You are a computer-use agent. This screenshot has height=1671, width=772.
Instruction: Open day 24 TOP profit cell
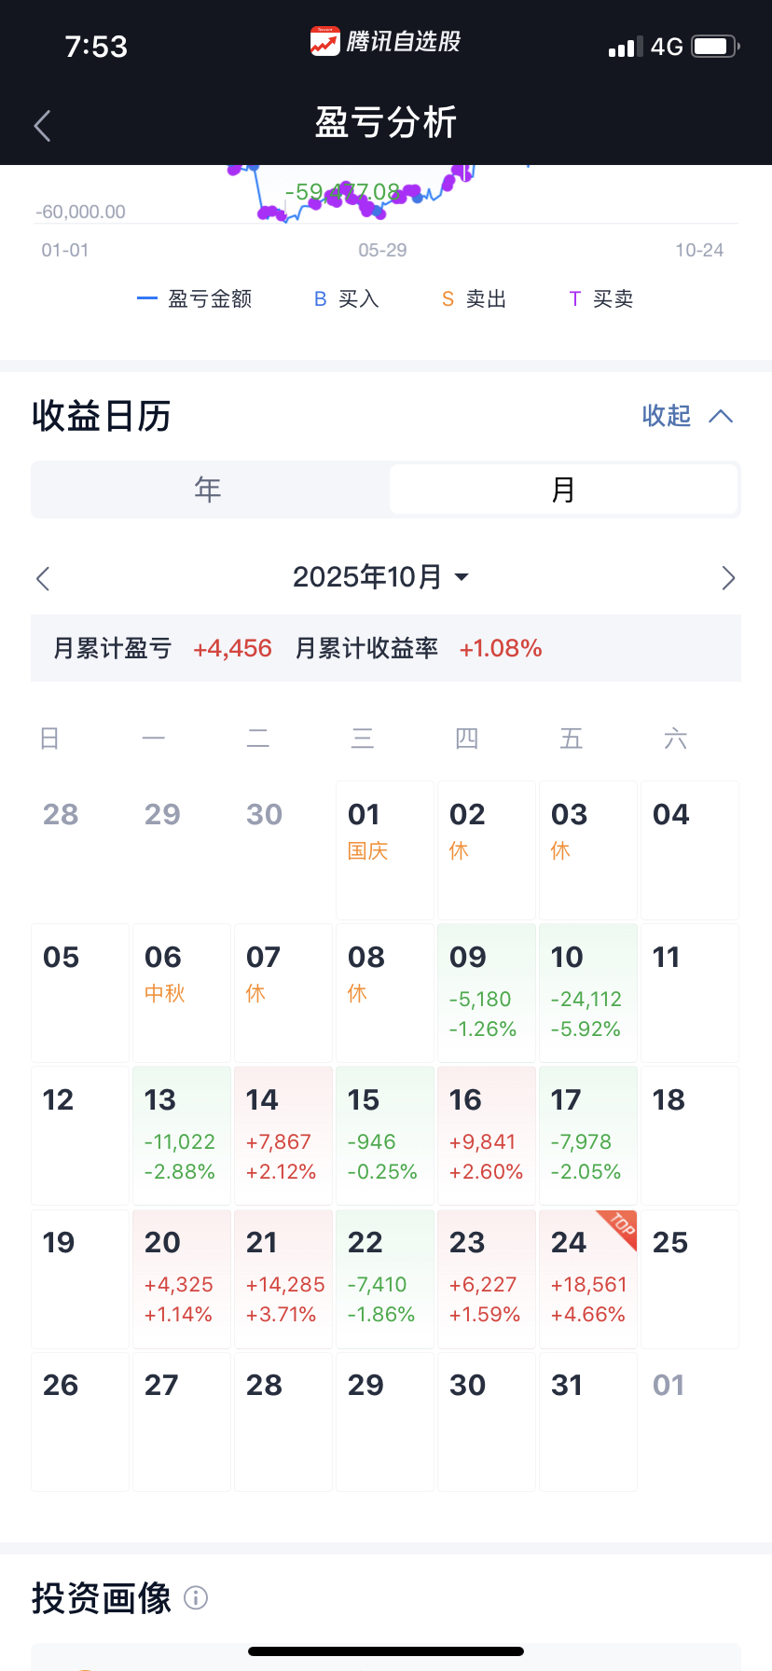point(588,1279)
